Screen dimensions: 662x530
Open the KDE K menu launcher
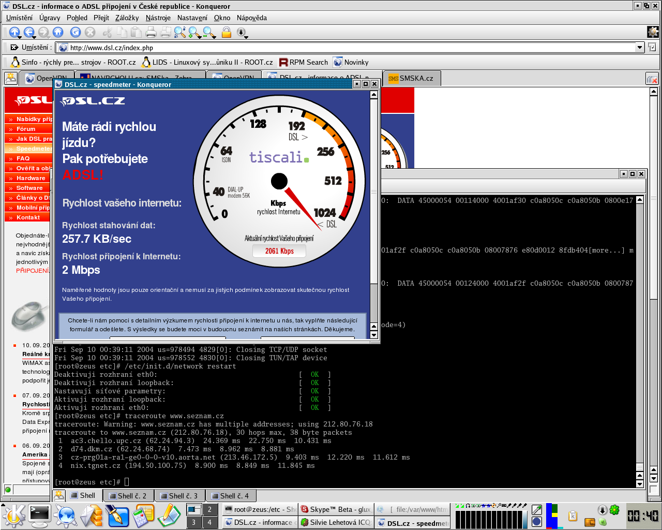click(14, 516)
